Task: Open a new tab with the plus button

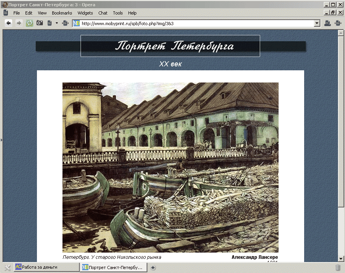Action: pyautogui.click(x=153, y=268)
